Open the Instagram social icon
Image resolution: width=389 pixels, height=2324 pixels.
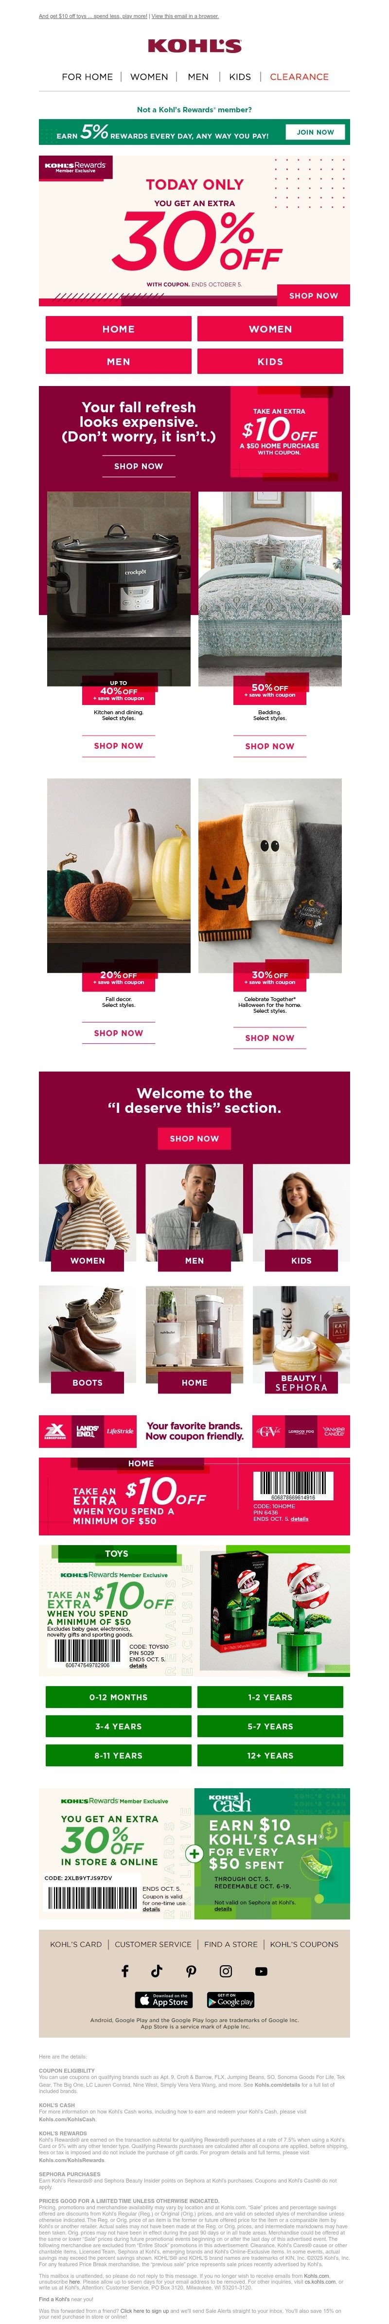[226, 1971]
